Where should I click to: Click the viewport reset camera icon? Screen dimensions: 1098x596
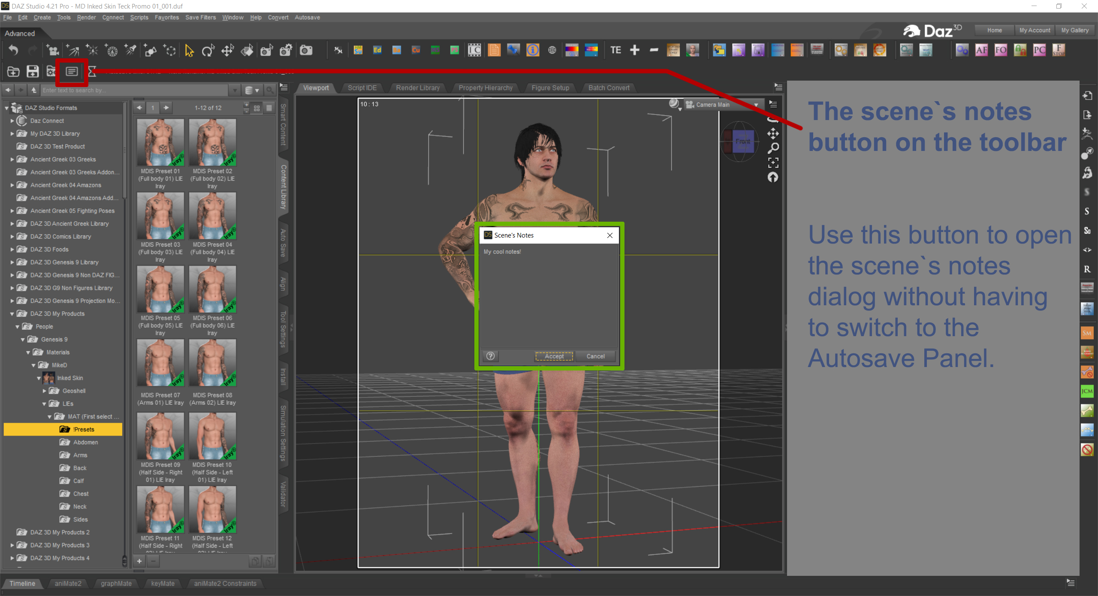[x=773, y=177]
